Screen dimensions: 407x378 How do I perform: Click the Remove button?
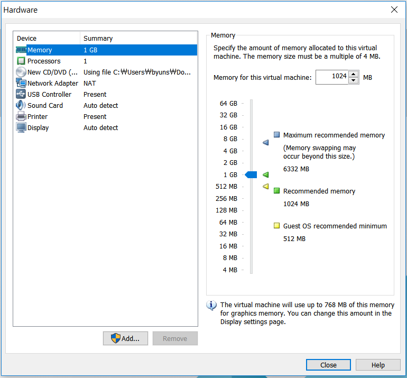point(175,338)
